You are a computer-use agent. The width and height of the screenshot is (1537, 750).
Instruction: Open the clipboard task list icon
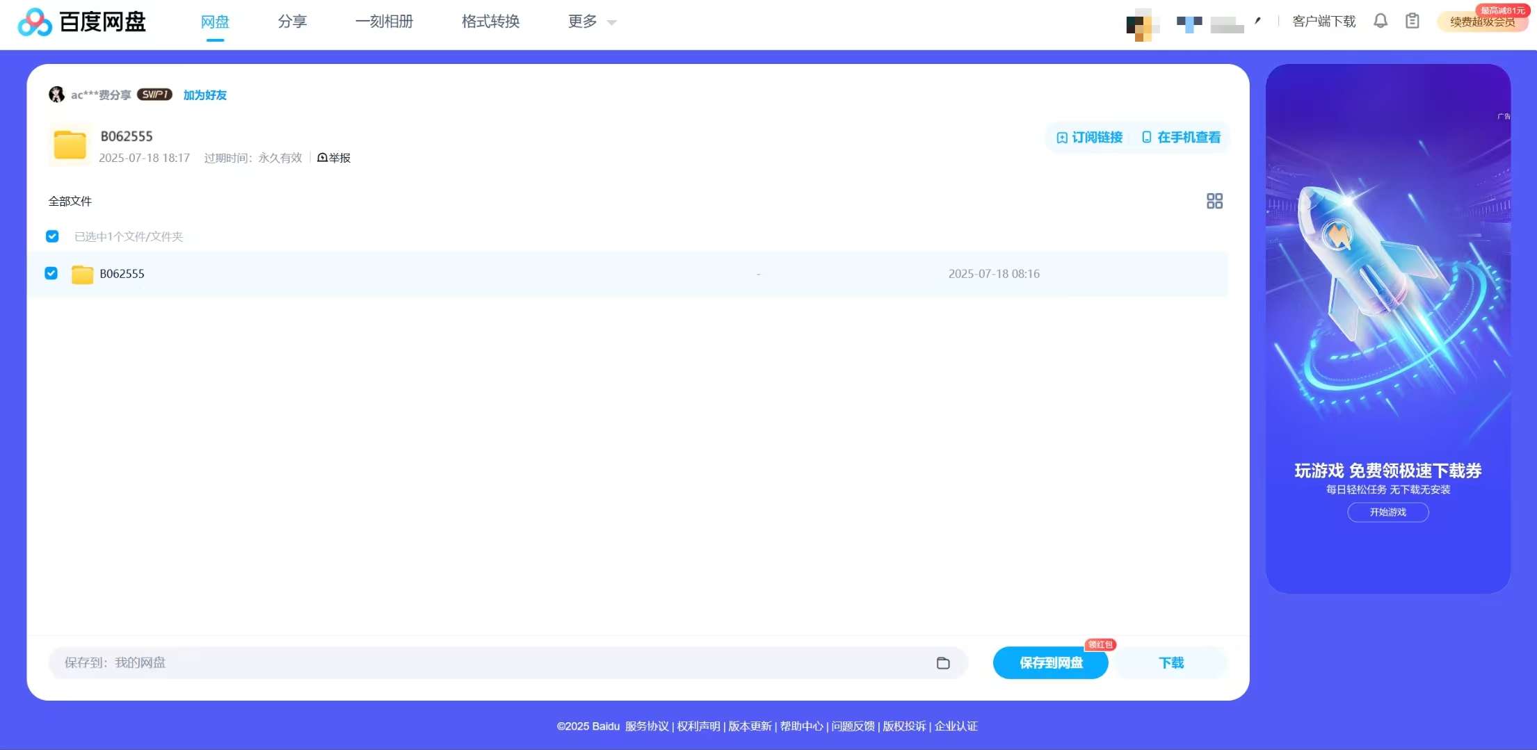pyautogui.click(x=1412, y=21)
